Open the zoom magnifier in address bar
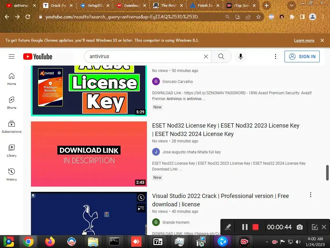330x248 pixels. 227,17
